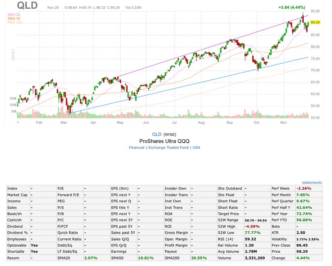Click the Vol:3.33M chart header value
The image size is (332, 266).
[133, 7]
